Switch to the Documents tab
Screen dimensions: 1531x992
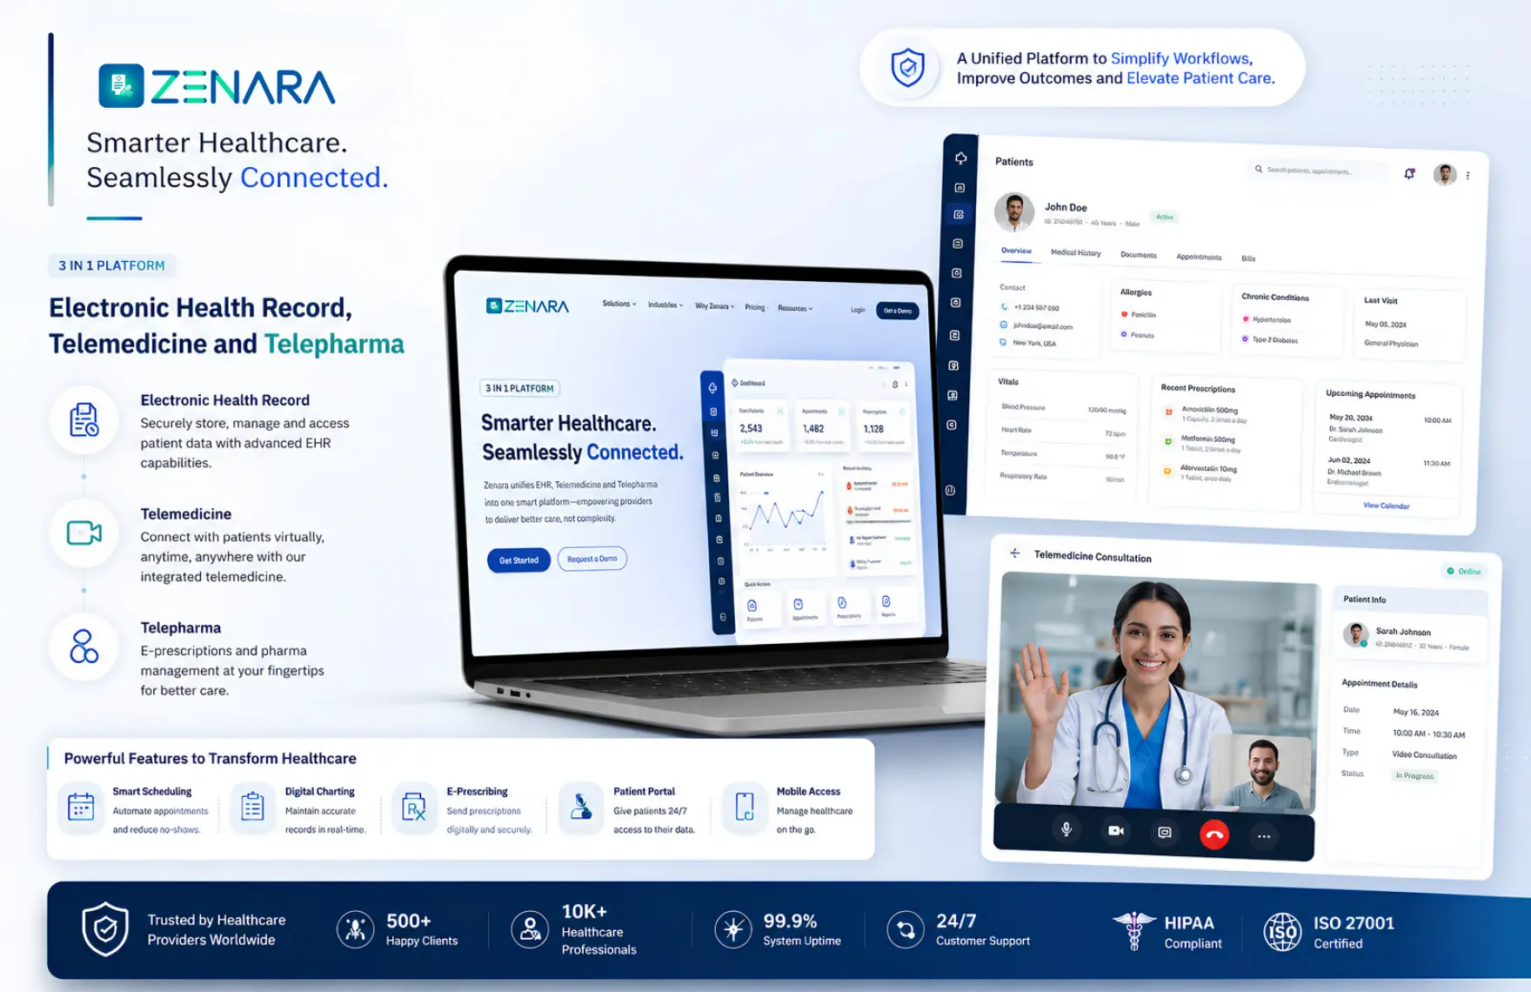tap(1138, 255)
